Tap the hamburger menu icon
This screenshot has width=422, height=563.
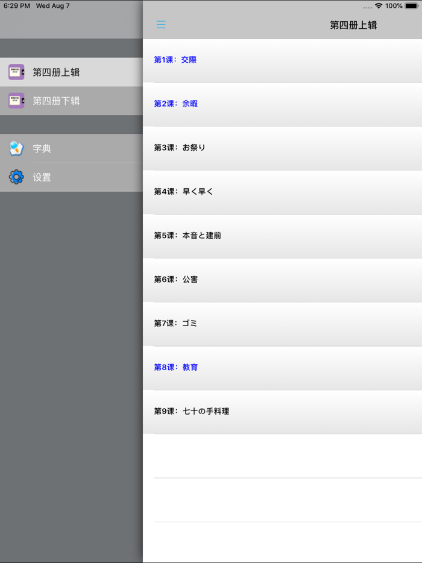[161, 25]
